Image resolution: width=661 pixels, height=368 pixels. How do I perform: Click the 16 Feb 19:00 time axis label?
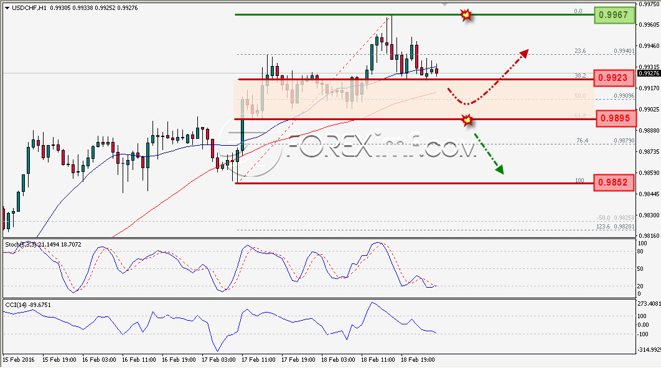pyautogui.click(x=179, y=360)
